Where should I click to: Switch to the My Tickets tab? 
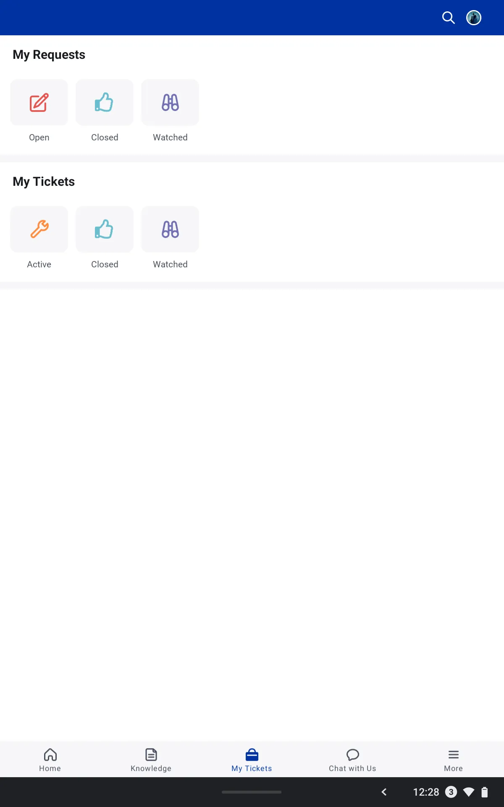pos(251,759)
